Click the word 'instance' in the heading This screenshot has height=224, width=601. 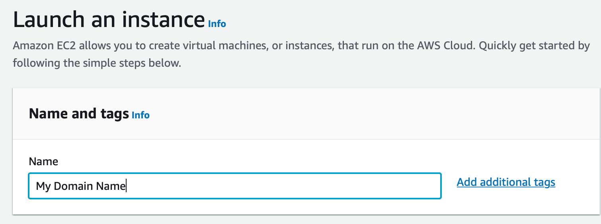point(163,19)
